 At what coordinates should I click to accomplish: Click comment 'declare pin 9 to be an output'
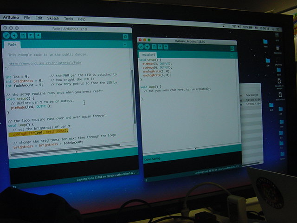point(42,102)
